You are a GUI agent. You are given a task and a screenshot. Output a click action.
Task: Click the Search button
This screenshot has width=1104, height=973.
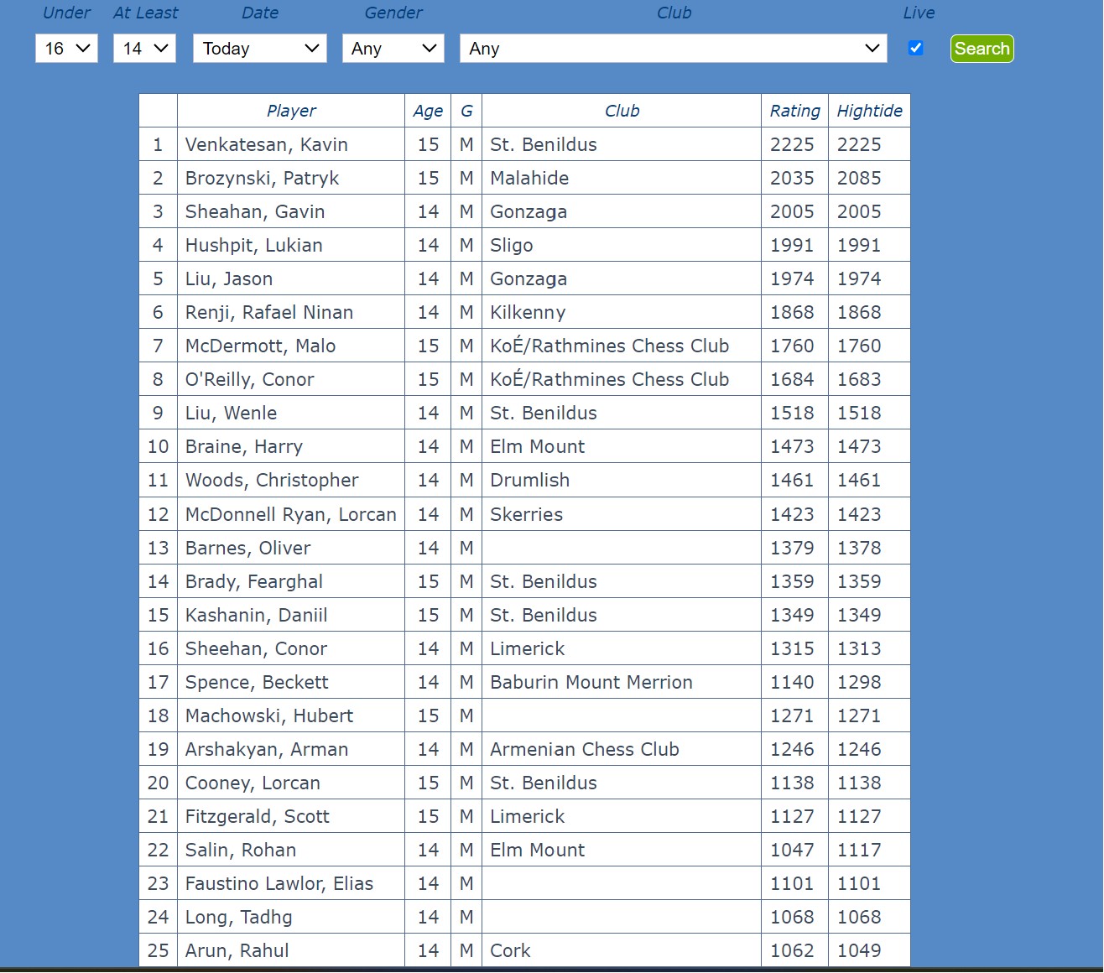pos(981,49)
